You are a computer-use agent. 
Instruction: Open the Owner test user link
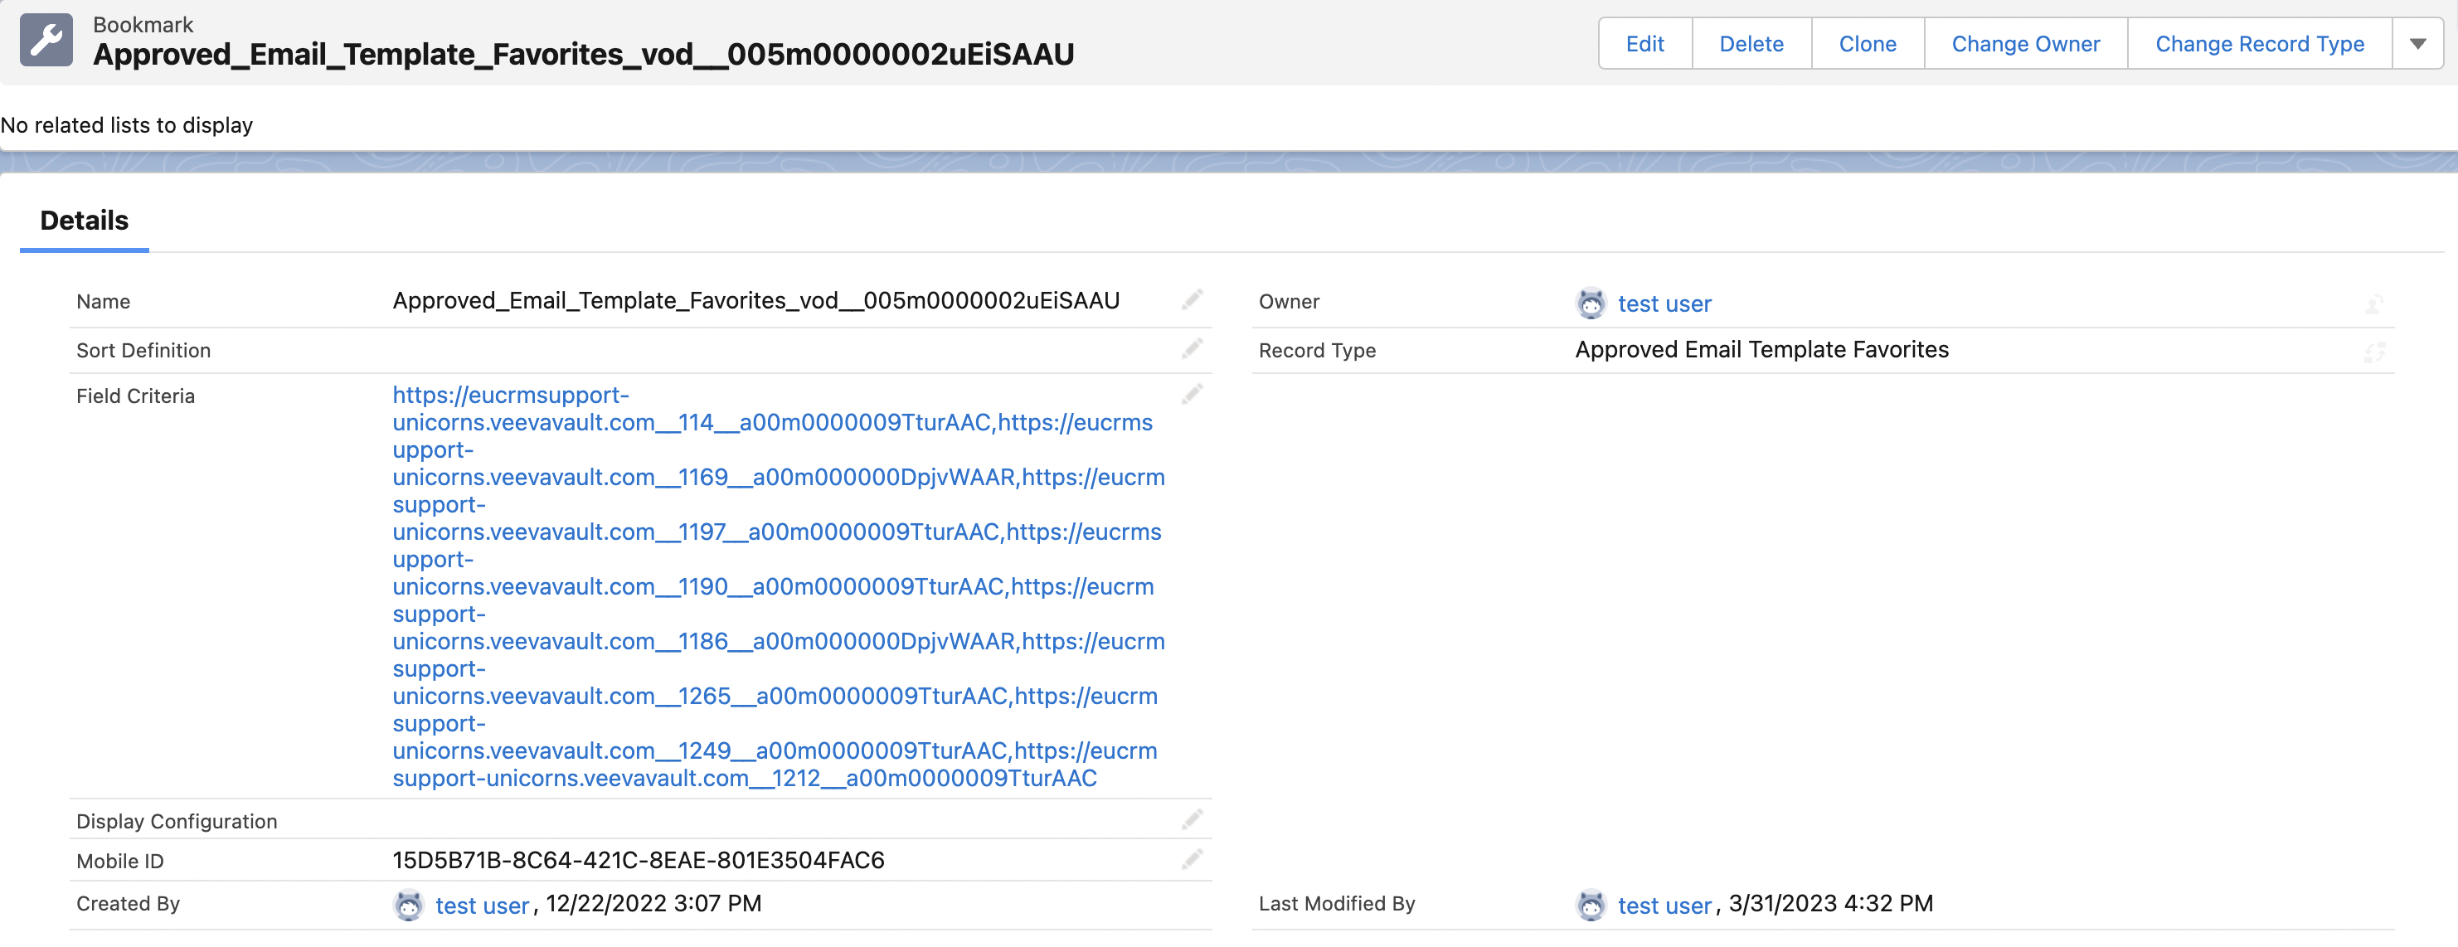(x=1664, y=304)
